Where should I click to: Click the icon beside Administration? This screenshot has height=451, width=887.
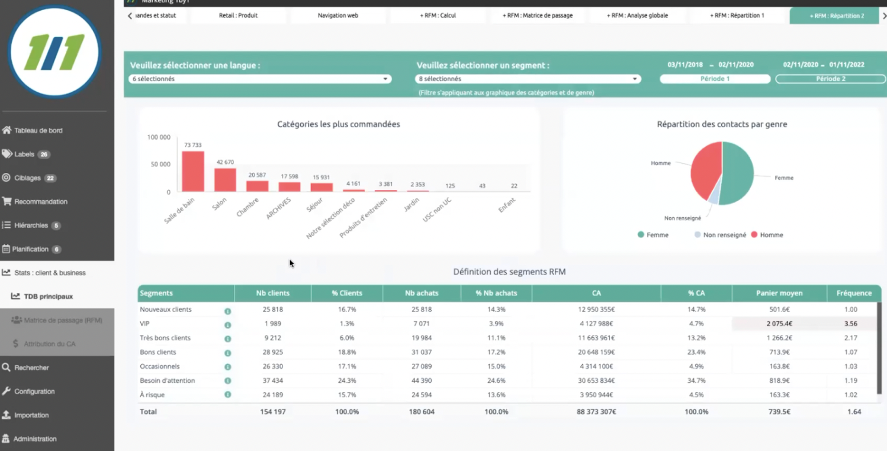tap(6, 439)
